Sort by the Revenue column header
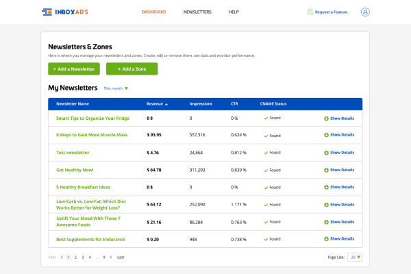Image resolution: width=411 pixels, height=274 pixels. 157,104
